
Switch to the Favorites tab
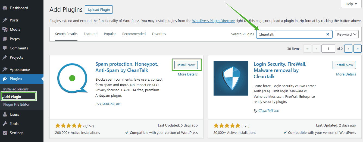(x=159, y=34)
